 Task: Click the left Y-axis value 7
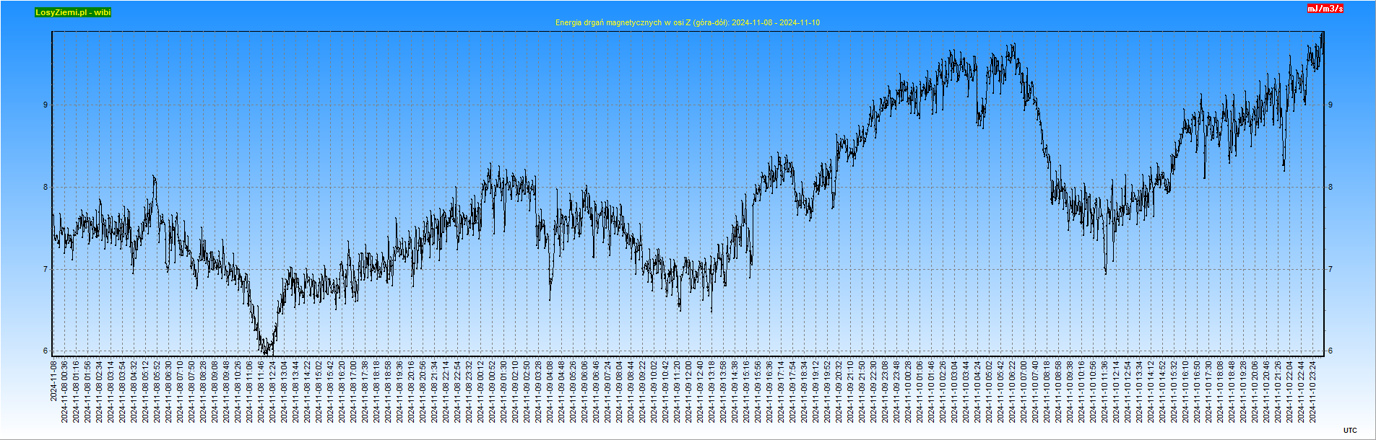click(46, 270)
